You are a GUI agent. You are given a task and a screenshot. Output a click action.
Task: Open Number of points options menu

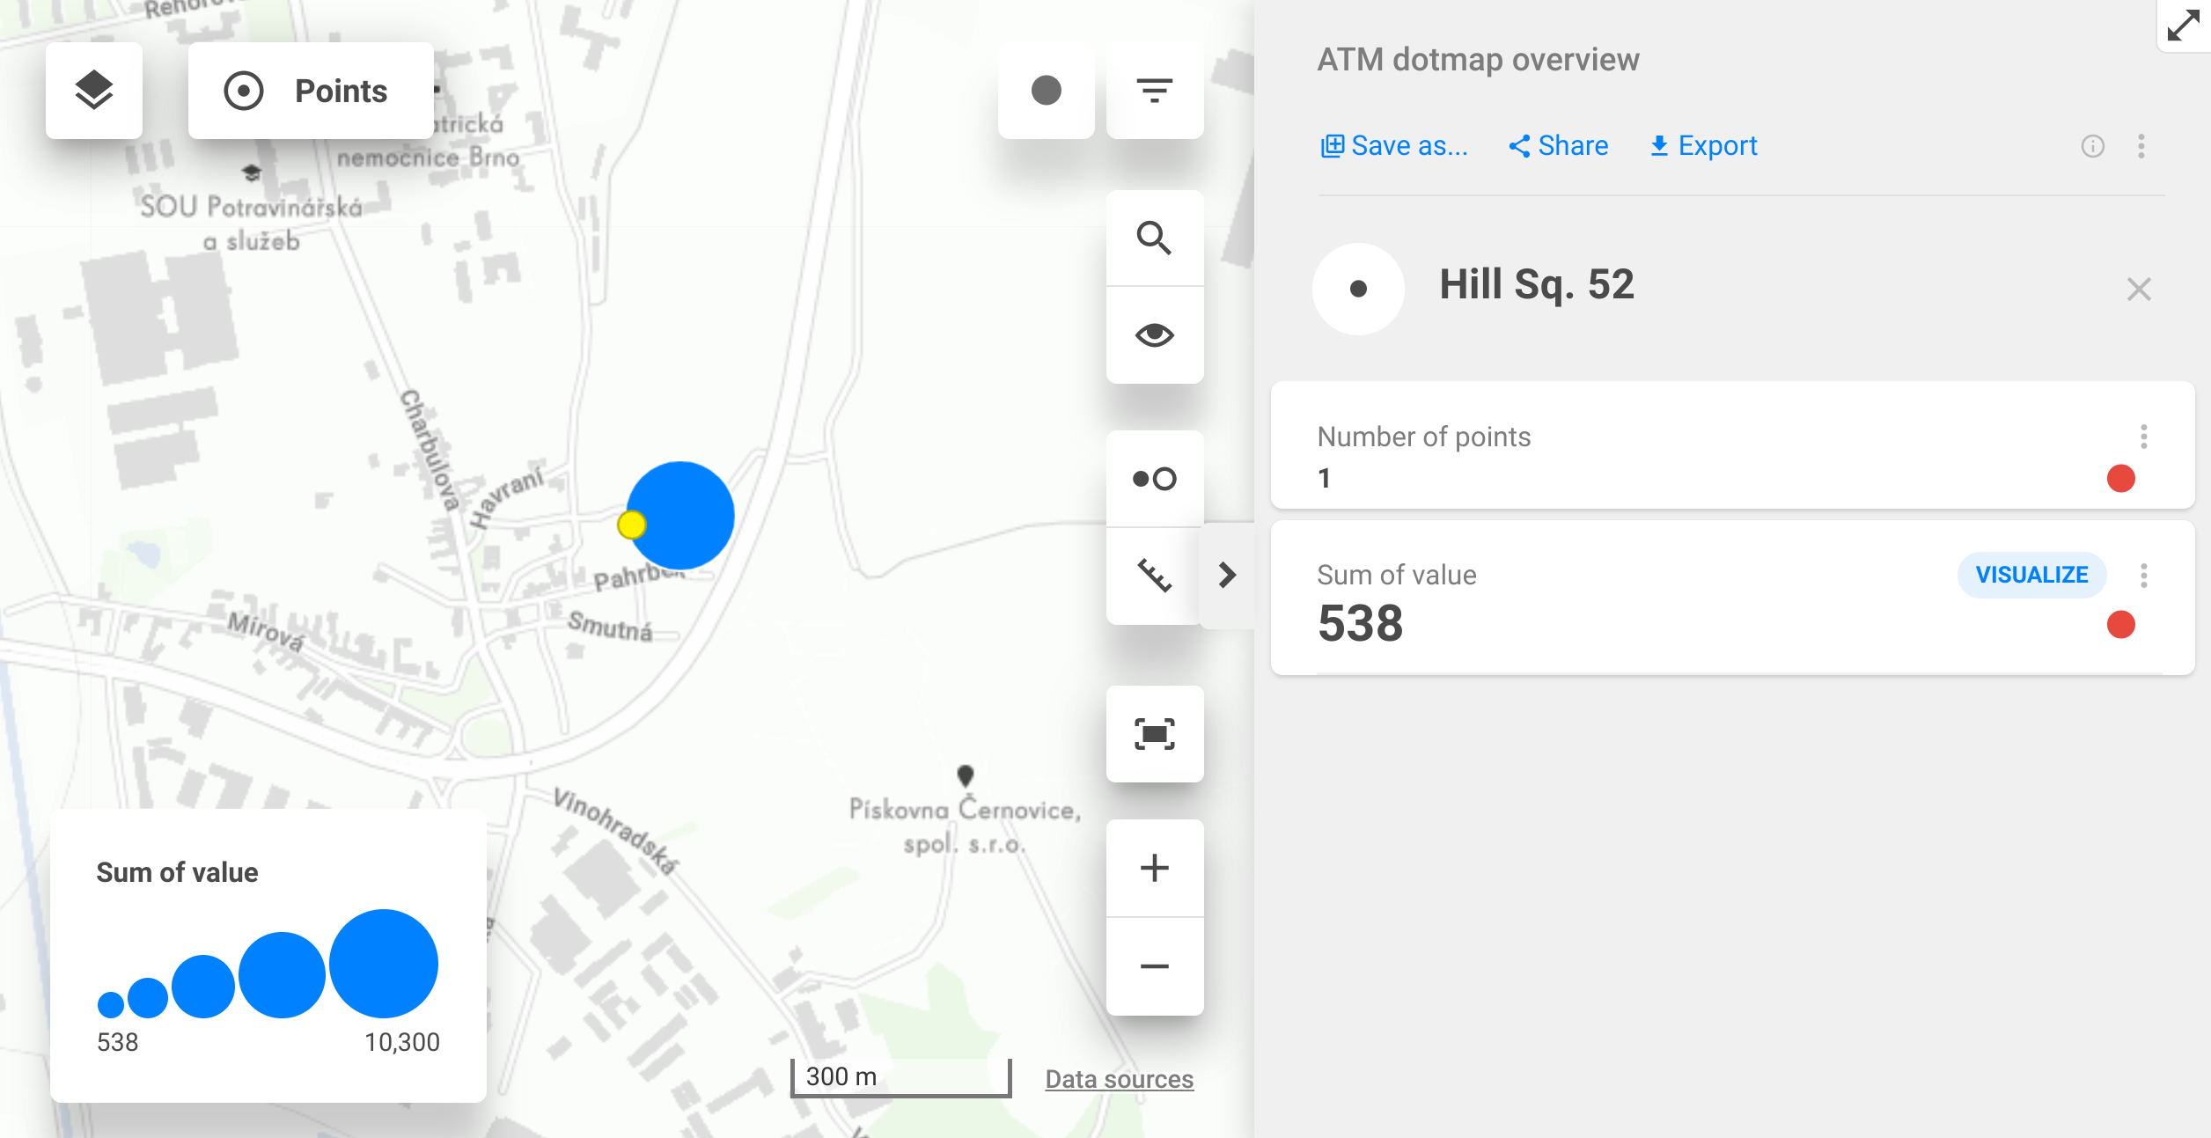(x=2143, y=437)
